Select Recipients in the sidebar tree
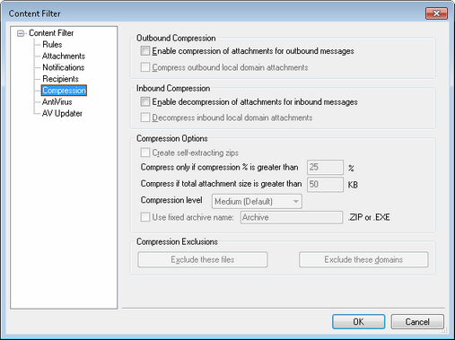The width and height of the screenshot is (455, 340). (60, 79)
